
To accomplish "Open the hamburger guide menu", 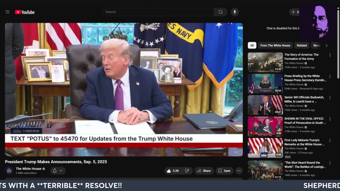I will click(x=7, y=12).
